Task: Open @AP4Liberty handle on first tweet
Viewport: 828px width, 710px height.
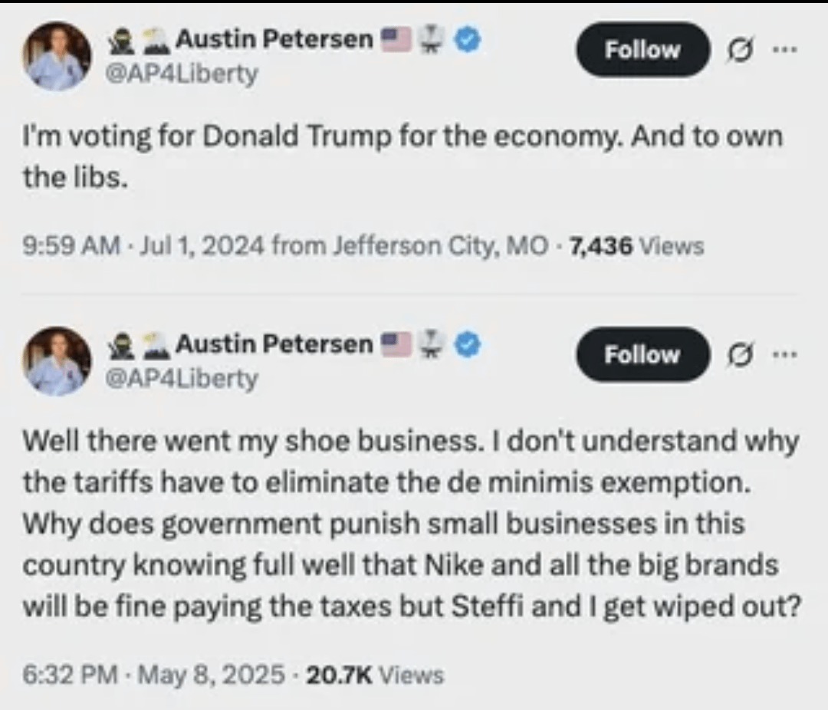Action: pos(181,74)
